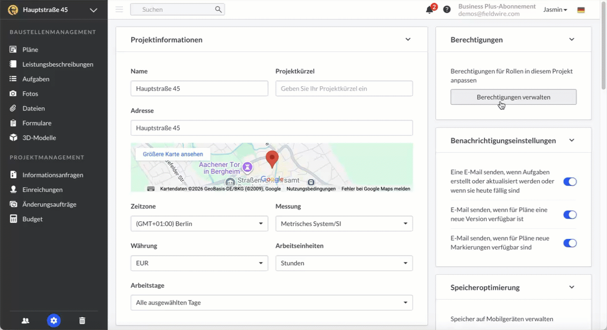Image resolution: width=607 pixels, height=330 pixels.
Task: Toggle email for new plan versions
Action: coord(570,214)
